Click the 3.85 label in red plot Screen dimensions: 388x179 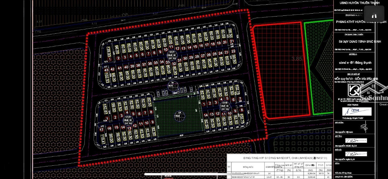tap(296, 58)
